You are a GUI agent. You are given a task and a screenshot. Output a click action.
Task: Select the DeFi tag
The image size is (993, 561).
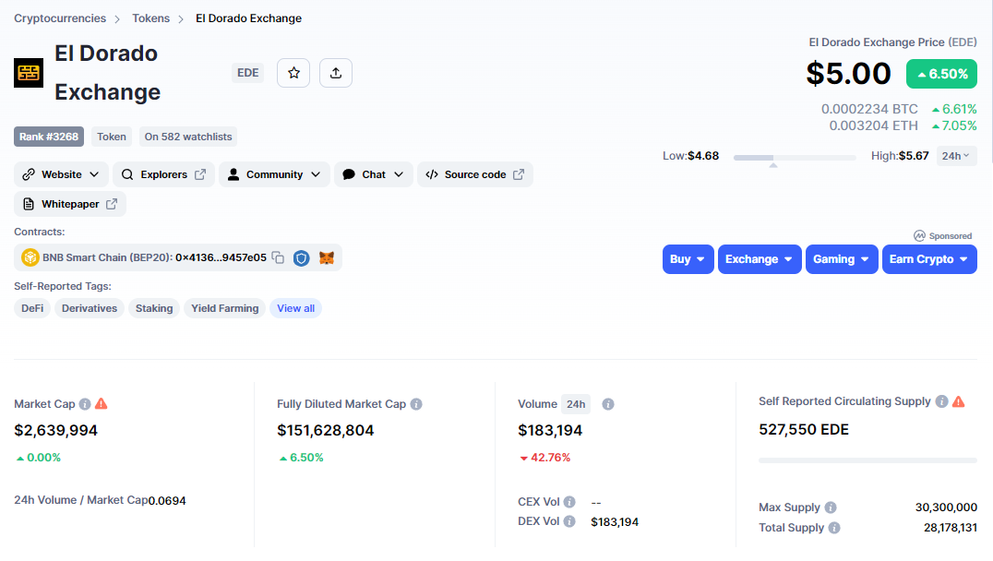(32, 308)
